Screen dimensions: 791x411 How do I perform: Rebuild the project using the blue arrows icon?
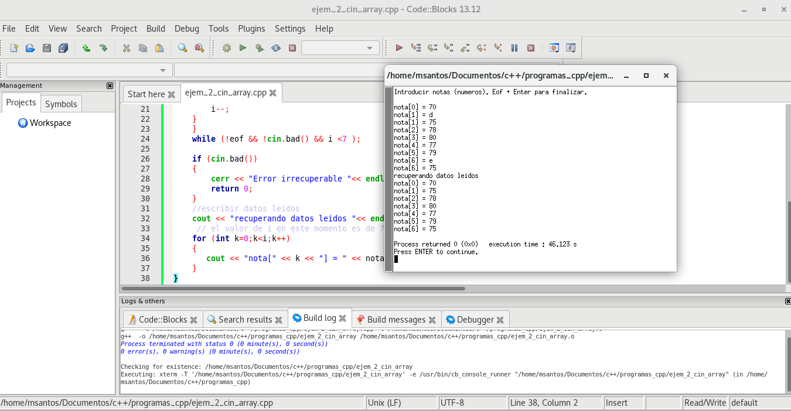tap(275, 48)
